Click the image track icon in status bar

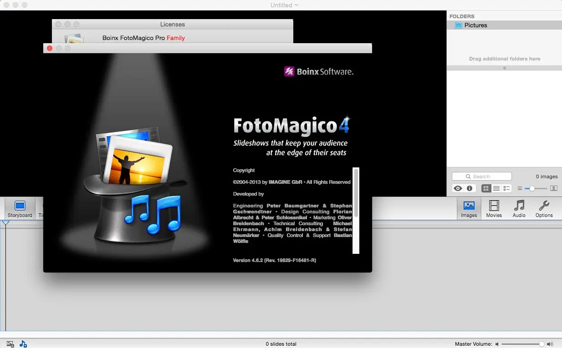point(10,344)
